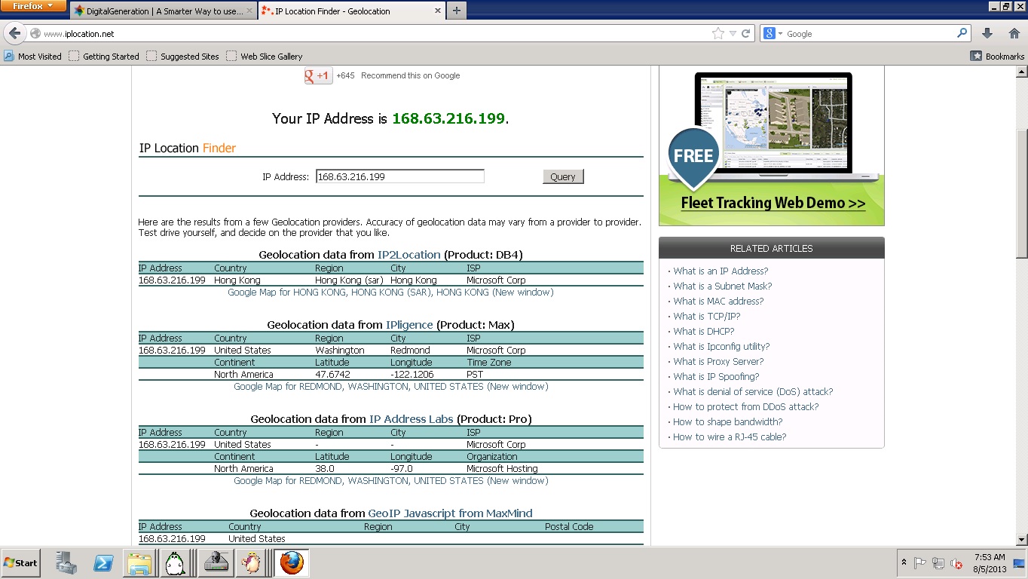Click the page scrollbar down arrow

(1022, 540)
